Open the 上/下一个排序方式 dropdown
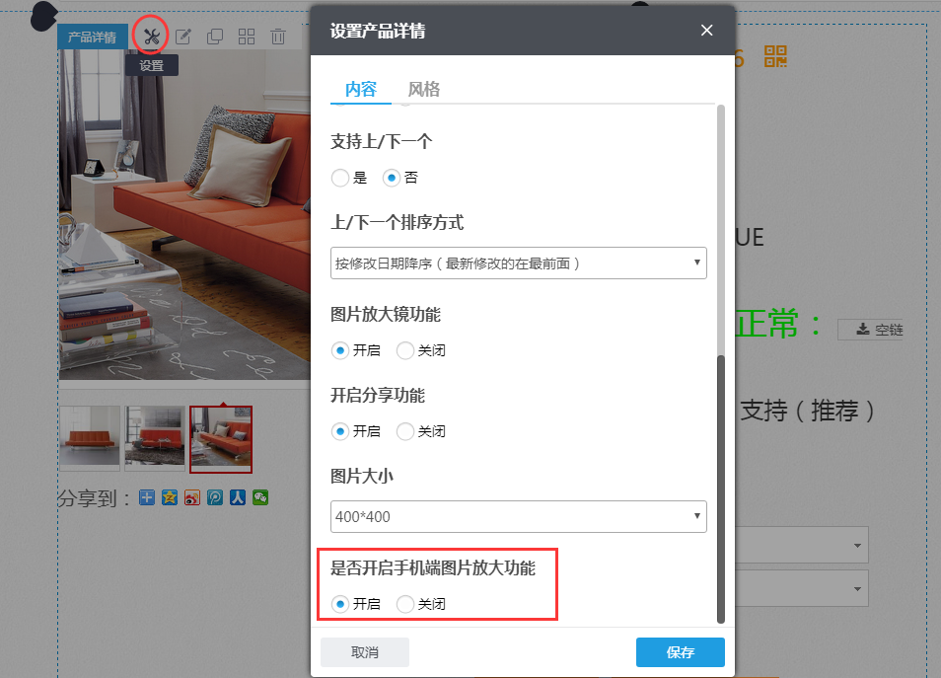The width and height of the screenshot is (941, 678). pos(518,263)
